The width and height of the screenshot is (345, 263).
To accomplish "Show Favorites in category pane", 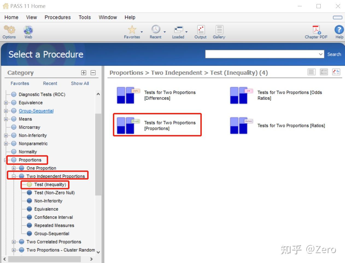I will pos(20,83).
